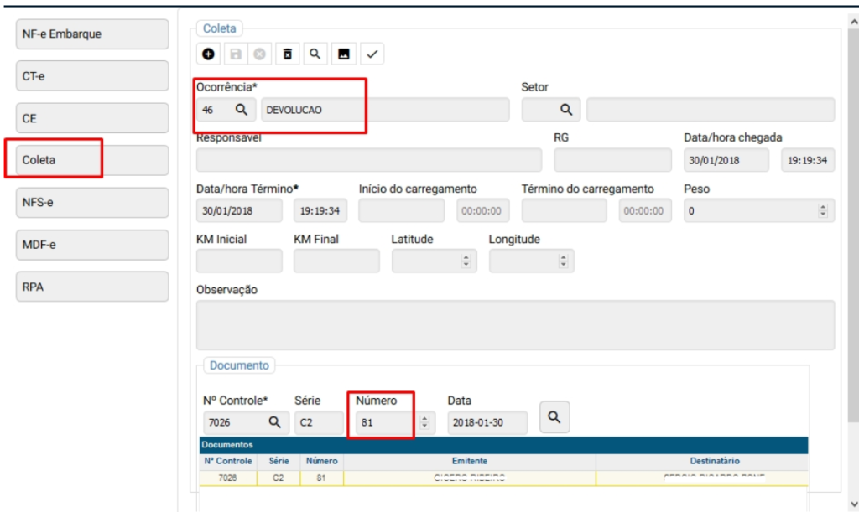Click the search magnifier in Coleta toolbar
The height and width of the screenshot is (512, 859).
tap(315, 54)
